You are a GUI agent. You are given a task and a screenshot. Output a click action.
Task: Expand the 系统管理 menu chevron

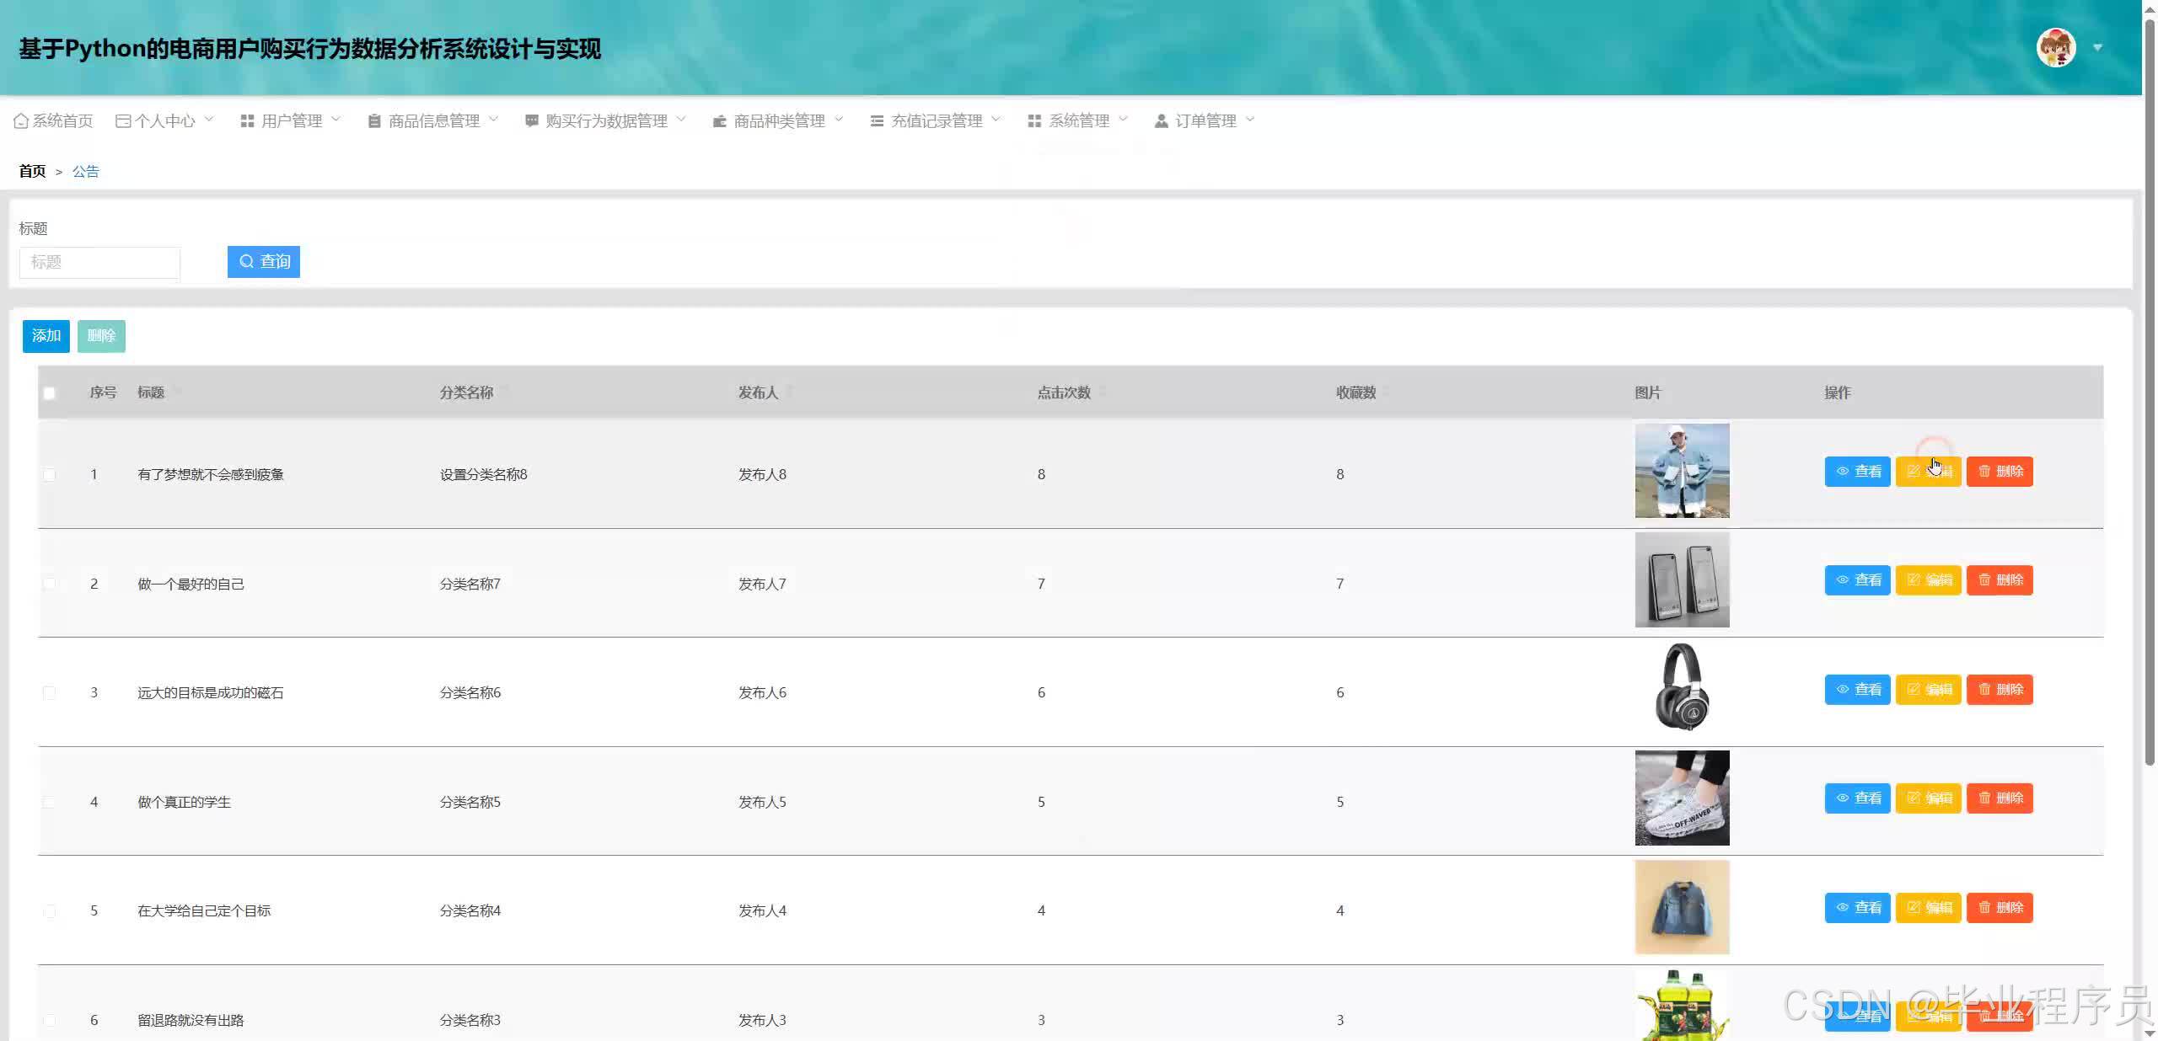point(1123,120)
